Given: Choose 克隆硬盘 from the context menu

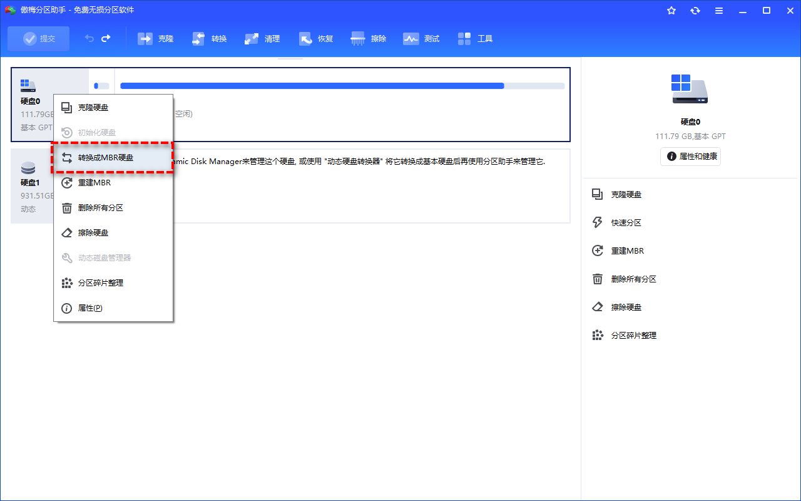Looking at the screenshot, I should (x=93, y=108).
